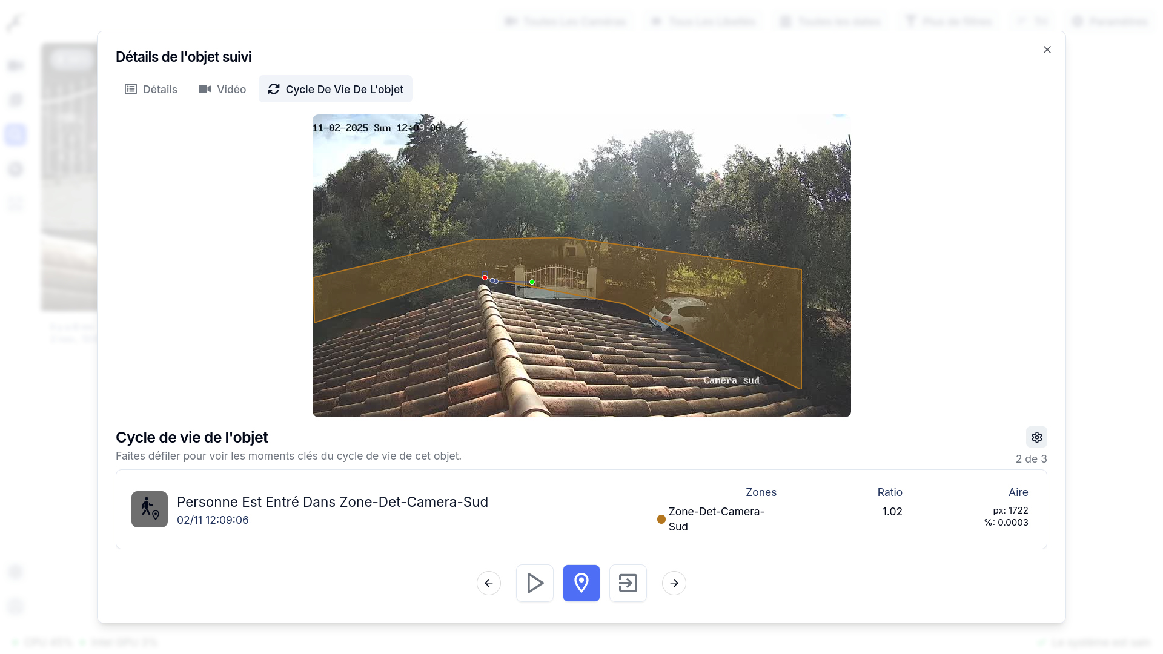
Task: Open lifecycle settings gear icon
Action: click(x=1036, y=437)
